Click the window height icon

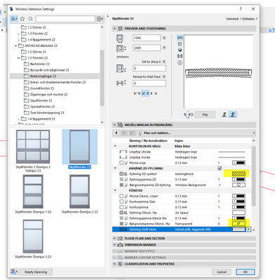coord(121,48)
